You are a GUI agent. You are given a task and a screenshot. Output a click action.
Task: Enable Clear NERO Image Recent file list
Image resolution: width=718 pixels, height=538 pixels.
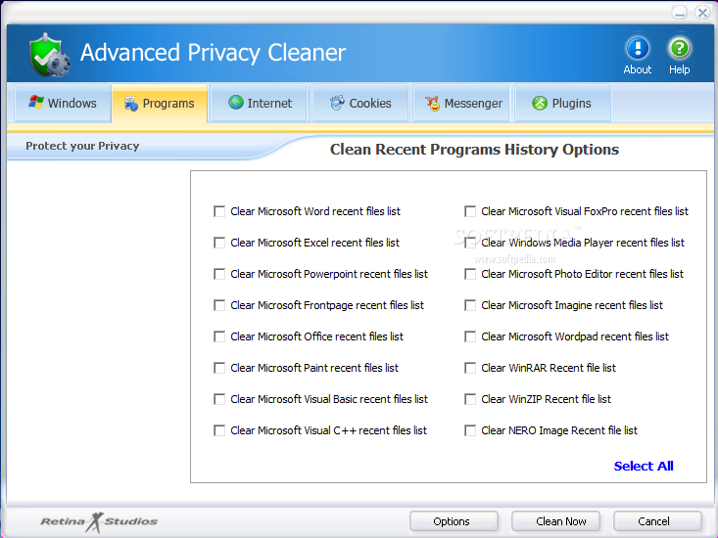click(470, 430)
